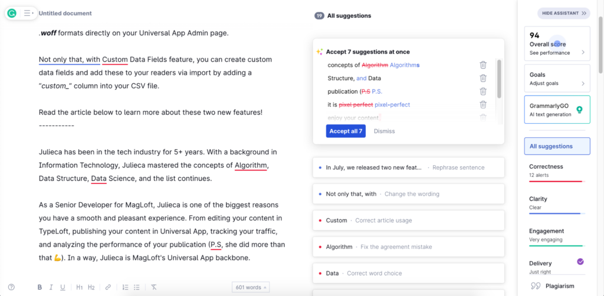This screenshot has height=296, width=604.
Task: Click the underlined P.S in document
Action: coord(215,245)
